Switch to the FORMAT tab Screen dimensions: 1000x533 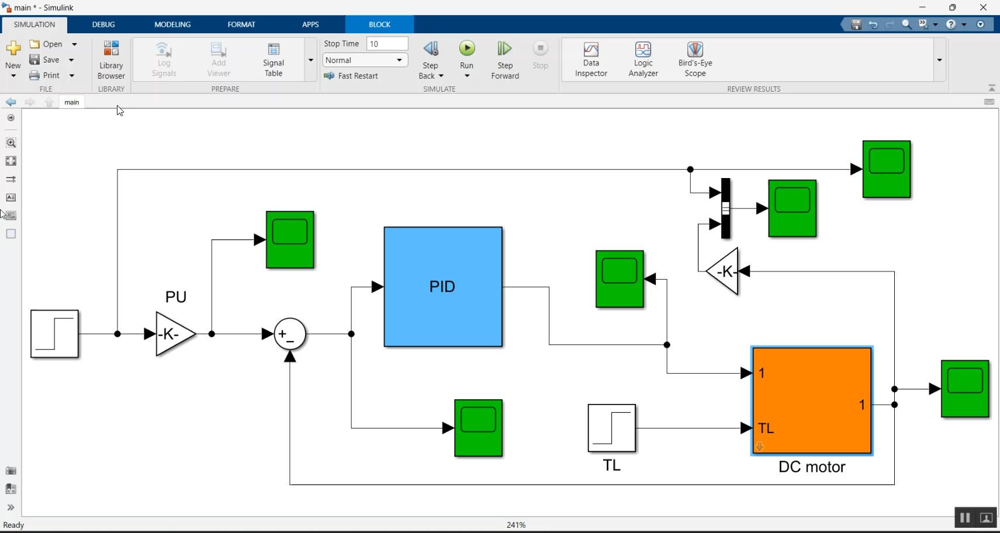tap(241, 25)
